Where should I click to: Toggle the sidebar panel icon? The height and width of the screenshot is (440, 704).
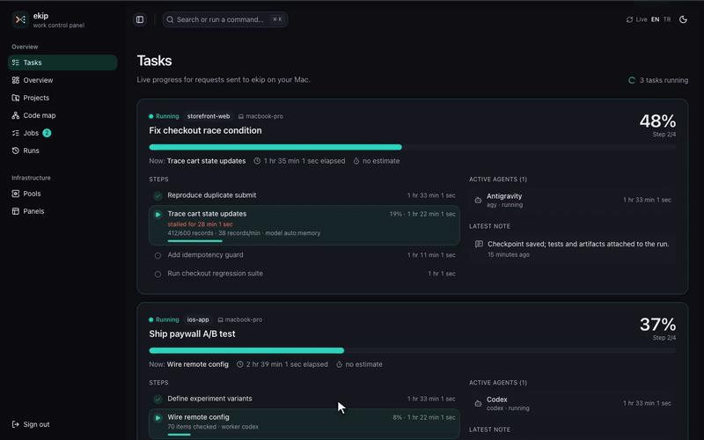(x=140, y=19)
